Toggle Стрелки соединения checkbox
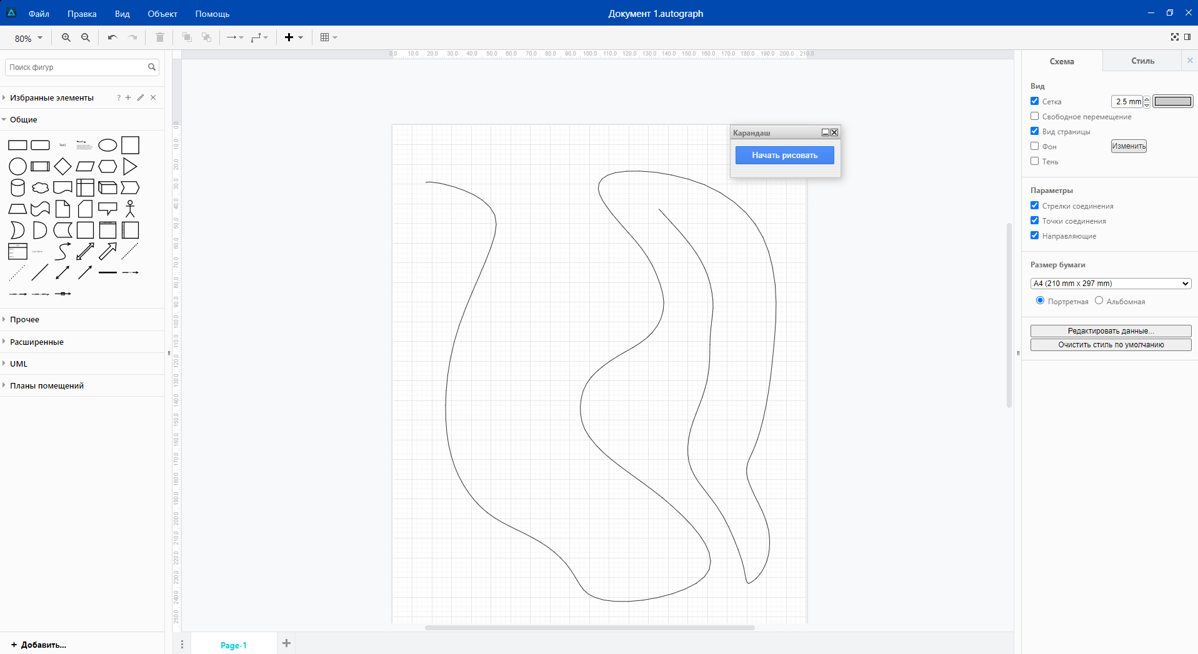This screenshot has height=654, width=1198. (1035, 206)
